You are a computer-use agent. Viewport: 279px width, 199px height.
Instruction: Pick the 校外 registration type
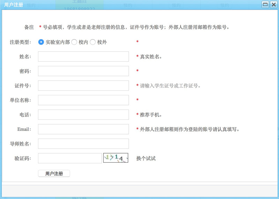pos(93,42)
